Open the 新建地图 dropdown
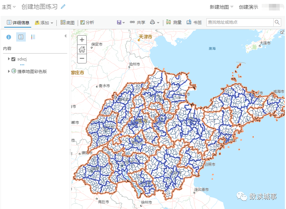This screenshot has width=286, height=209. click(x=221, y=7)
